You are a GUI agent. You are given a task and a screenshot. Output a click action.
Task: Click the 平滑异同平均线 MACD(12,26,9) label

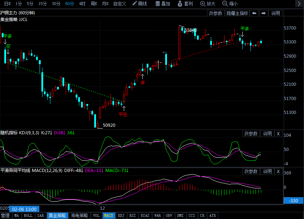click(31, 171)
